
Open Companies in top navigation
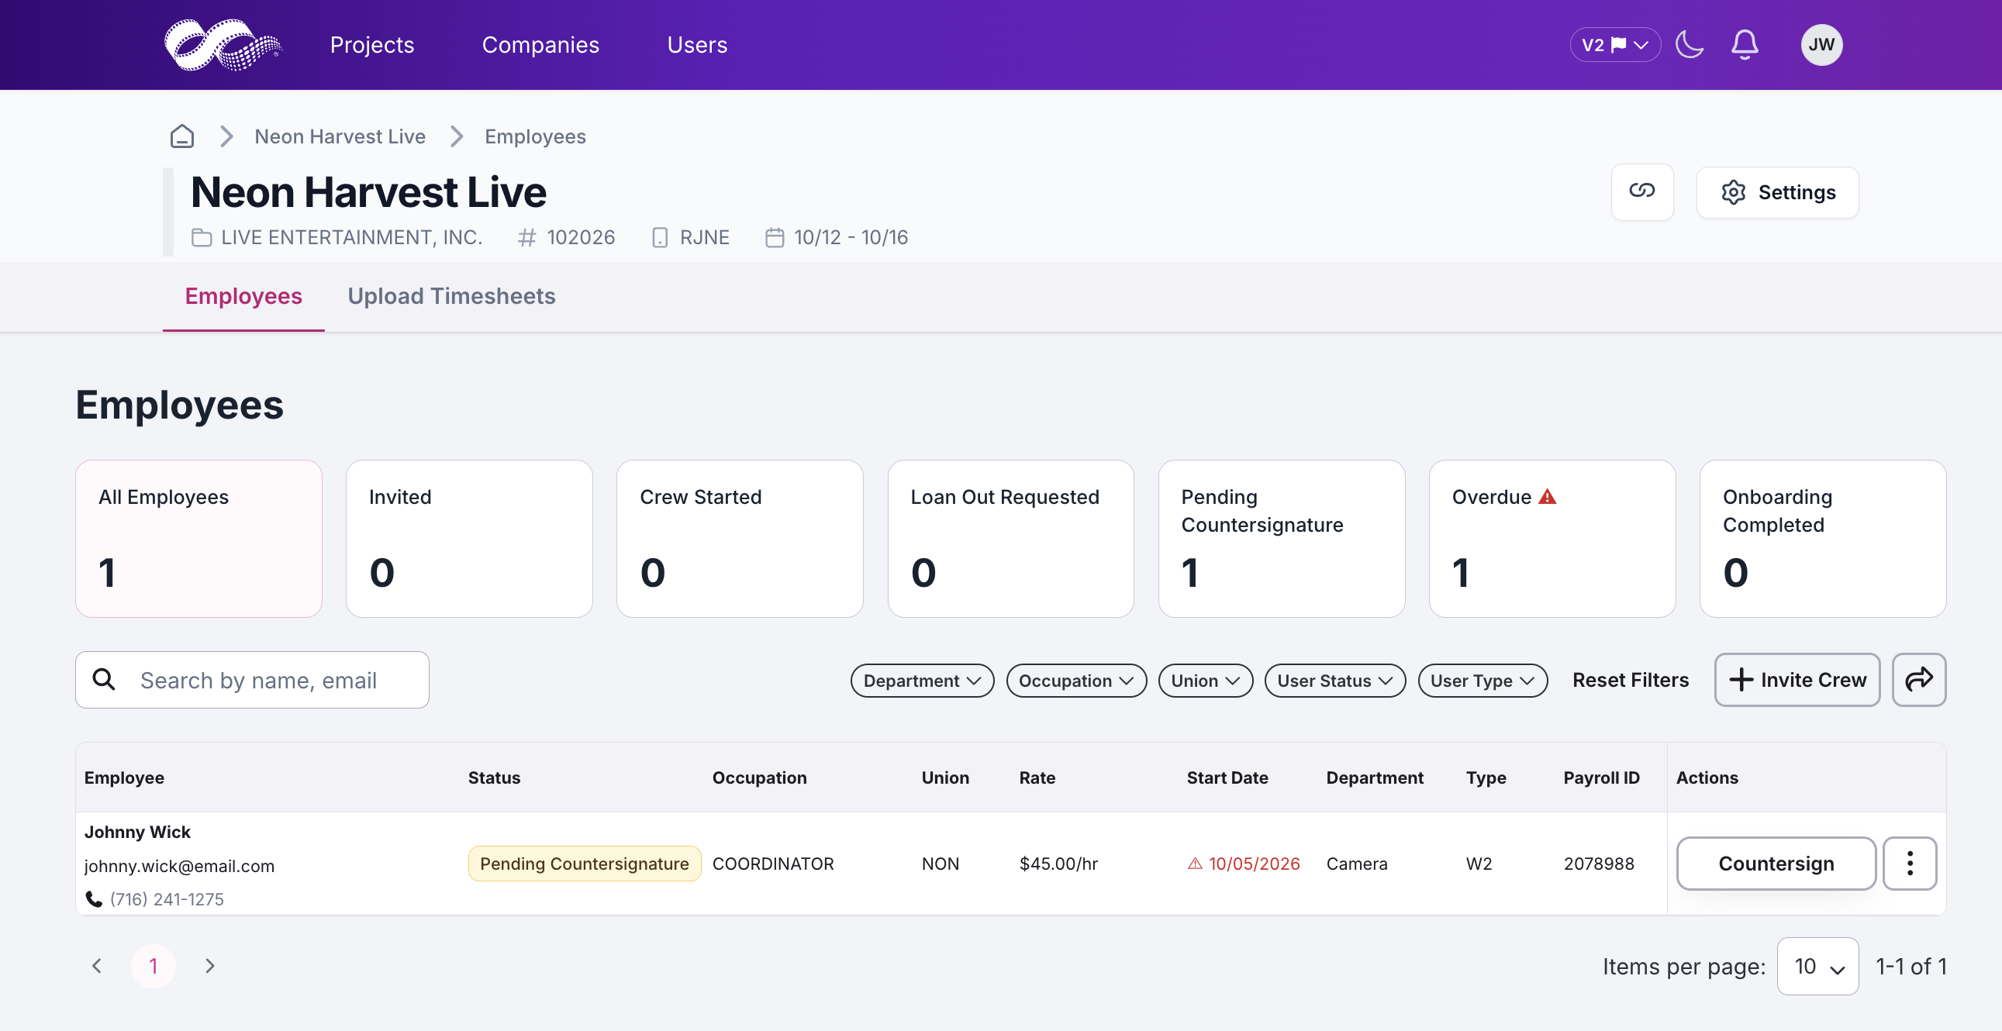point(540,45)
